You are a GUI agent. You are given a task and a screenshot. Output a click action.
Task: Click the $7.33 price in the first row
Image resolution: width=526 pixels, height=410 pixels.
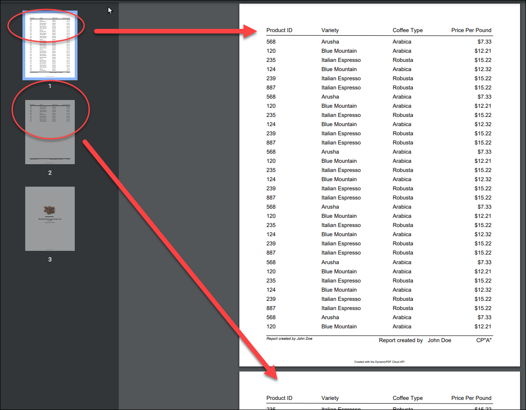[484, 42]
